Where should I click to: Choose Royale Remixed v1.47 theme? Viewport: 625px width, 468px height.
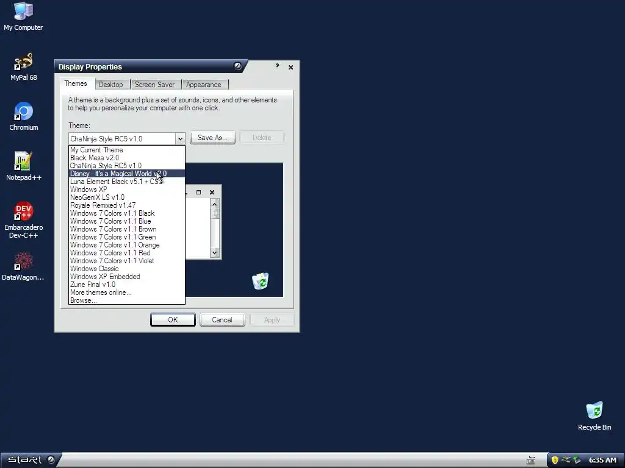[127, 205]
